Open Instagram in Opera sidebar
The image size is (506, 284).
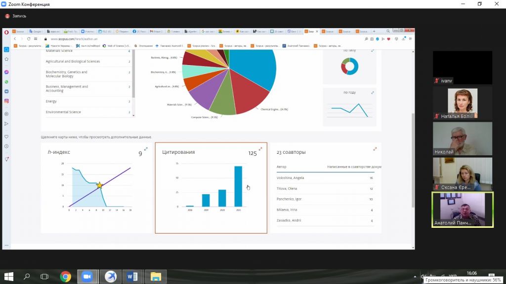click(x=6, y=101)
